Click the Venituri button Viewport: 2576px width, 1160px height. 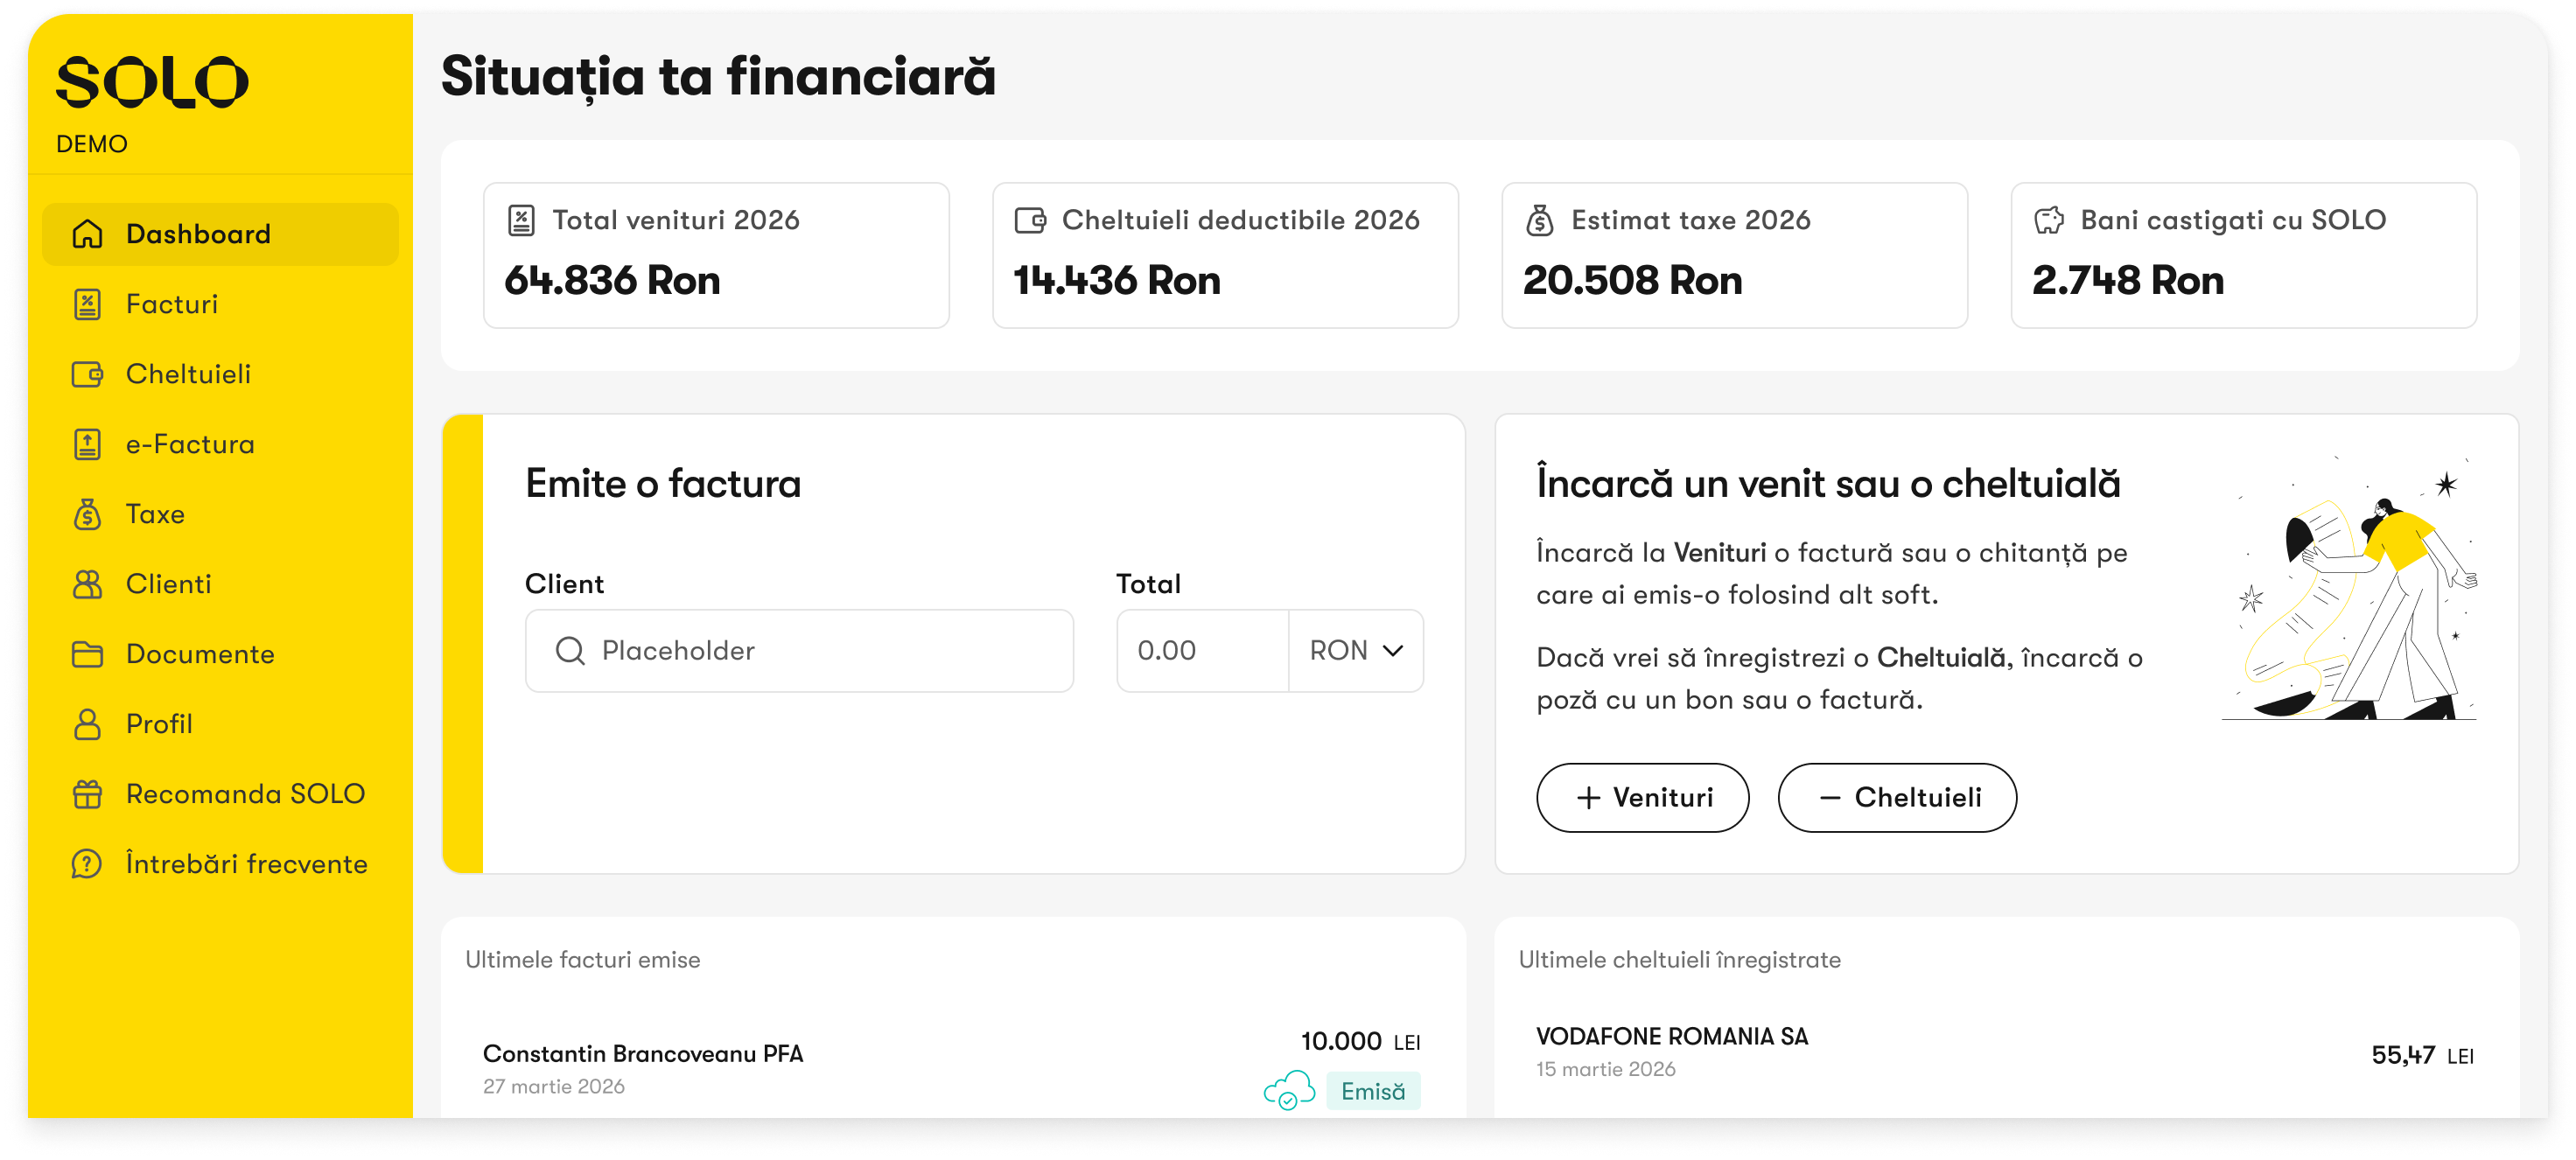point(1643,797)
